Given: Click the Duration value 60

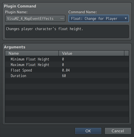Looking at the screenshot, I should click(x=64, y=76).
